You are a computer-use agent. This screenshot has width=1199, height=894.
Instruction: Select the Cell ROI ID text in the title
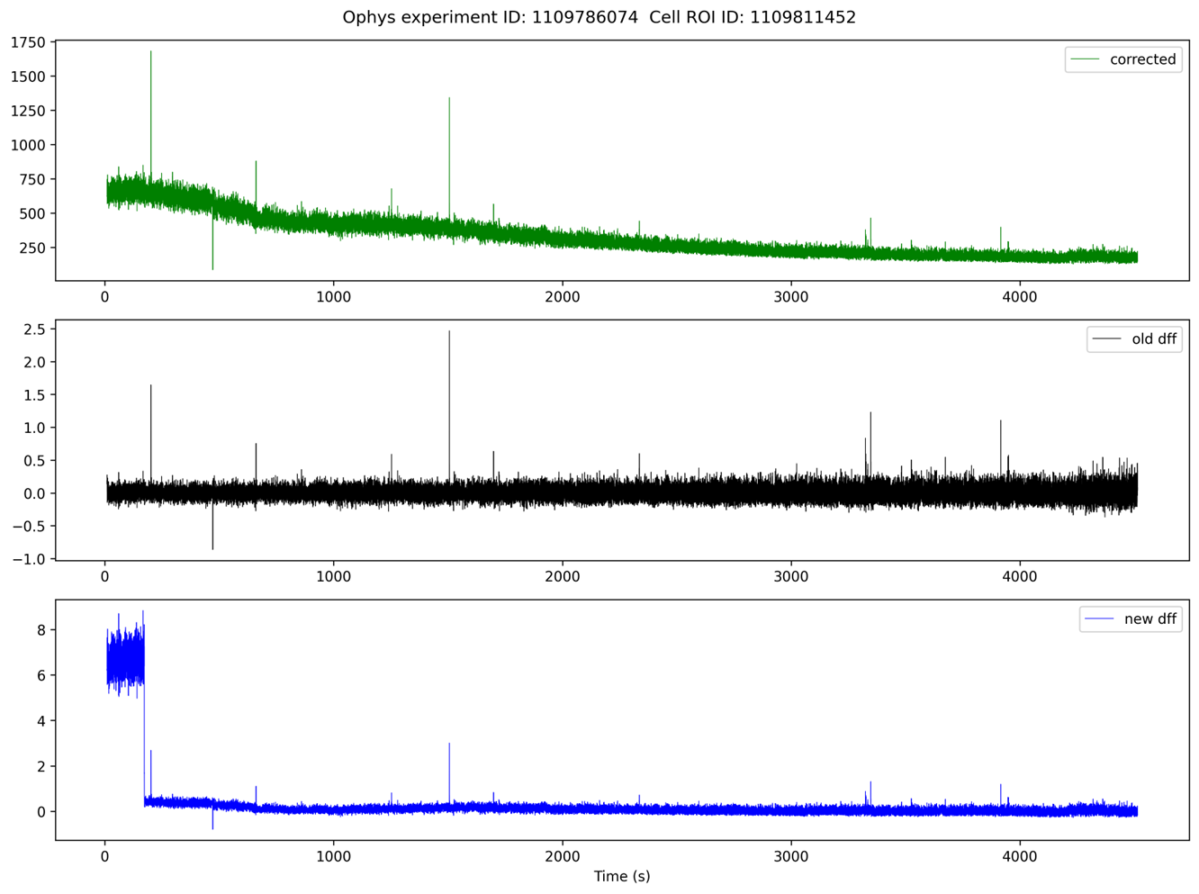pos(753,17)
